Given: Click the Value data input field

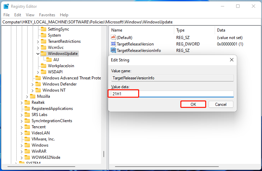Looking at the screenshot, I should tap(172, 94).
